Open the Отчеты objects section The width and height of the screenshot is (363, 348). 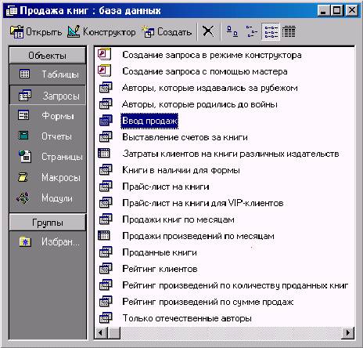pos(48,136)
